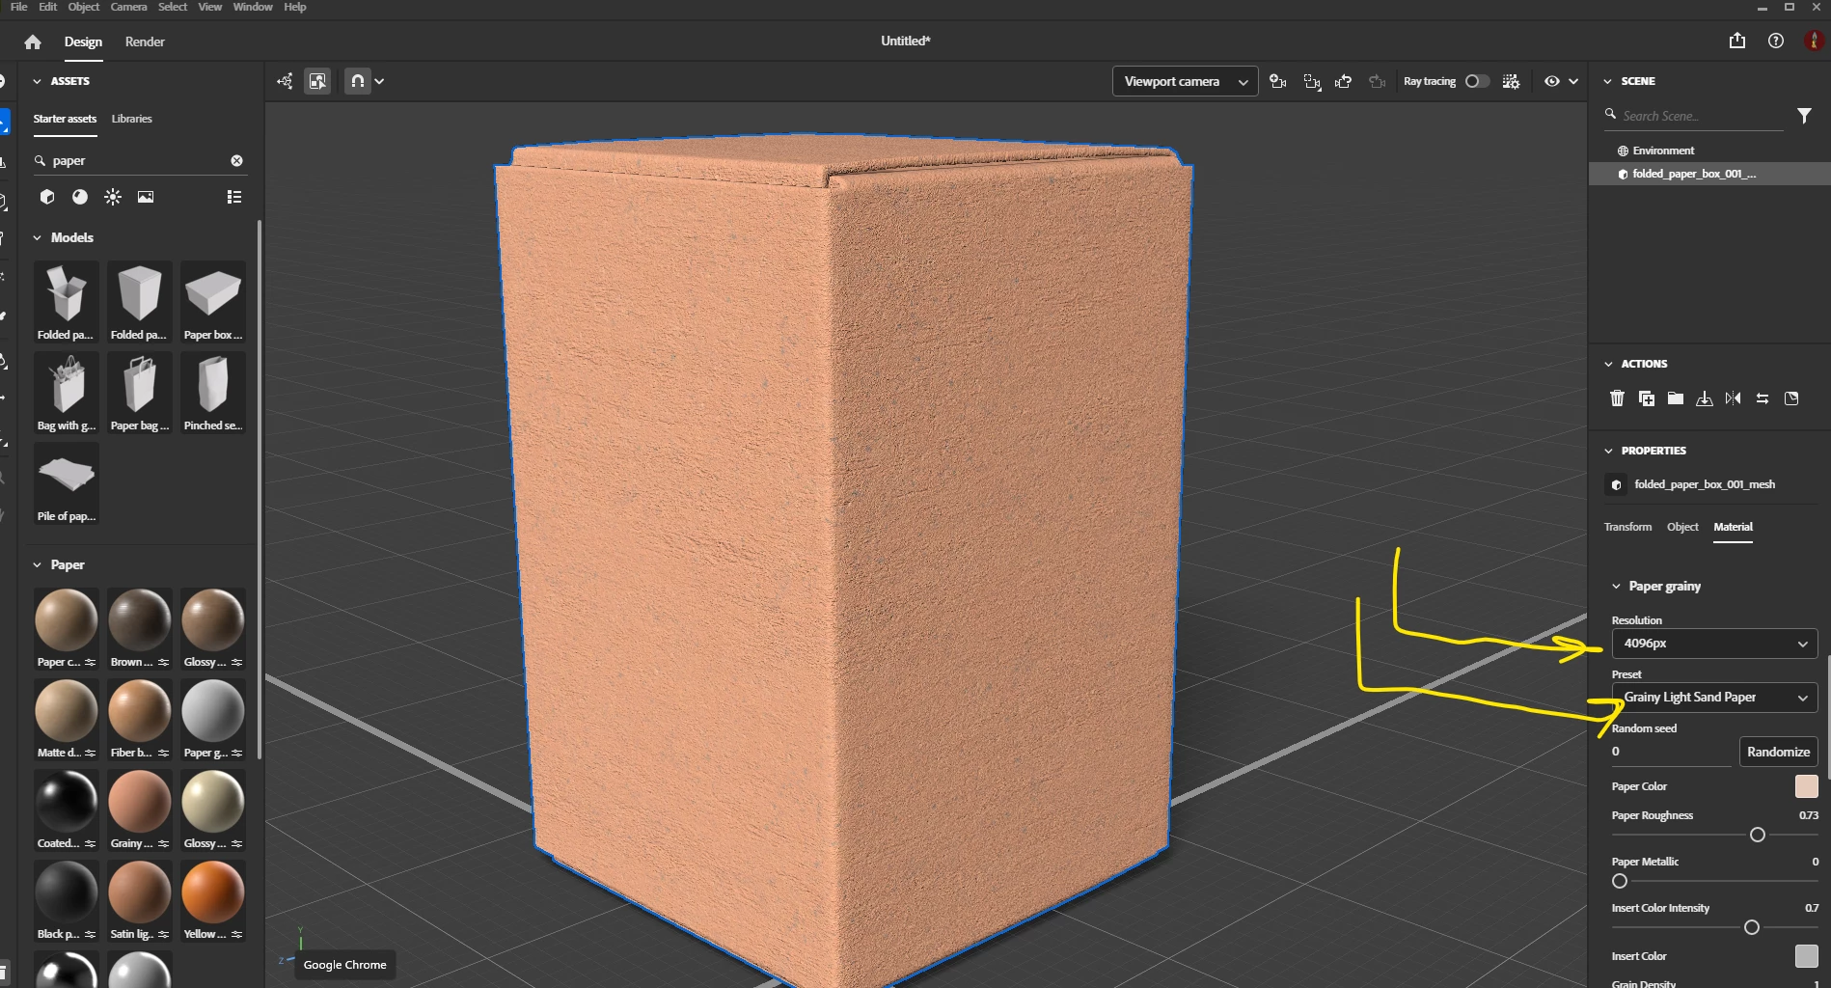Open Viewport camera dropdown
This screenshot has width=1831, height=988.
pyautogui.click(x=1185, y=81)
